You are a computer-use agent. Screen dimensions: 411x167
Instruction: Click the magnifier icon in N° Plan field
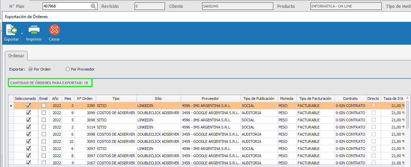(93, 6)
